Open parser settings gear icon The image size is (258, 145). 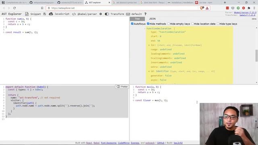[x=101, y=14]
